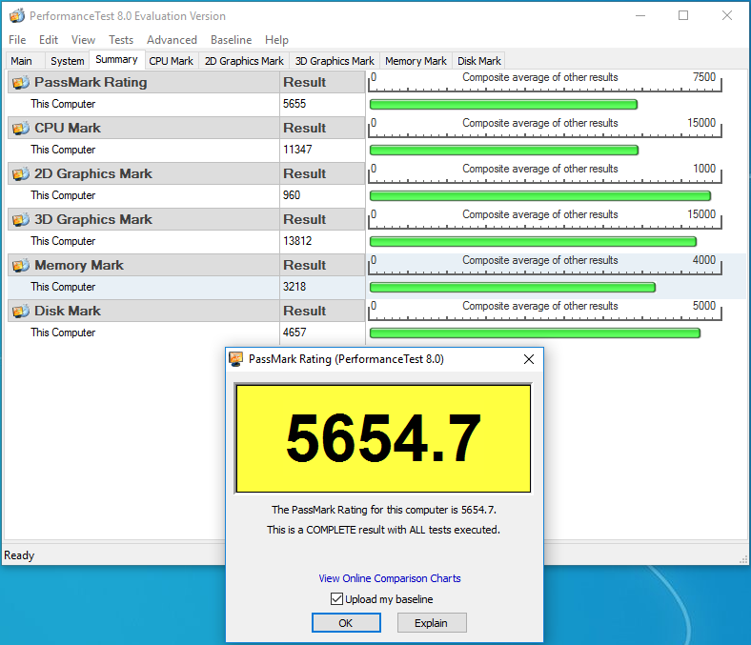751x645 pixels.
Task: Click the CPU Mark scale ruler to 15000
Action: (x=545, y=128)
